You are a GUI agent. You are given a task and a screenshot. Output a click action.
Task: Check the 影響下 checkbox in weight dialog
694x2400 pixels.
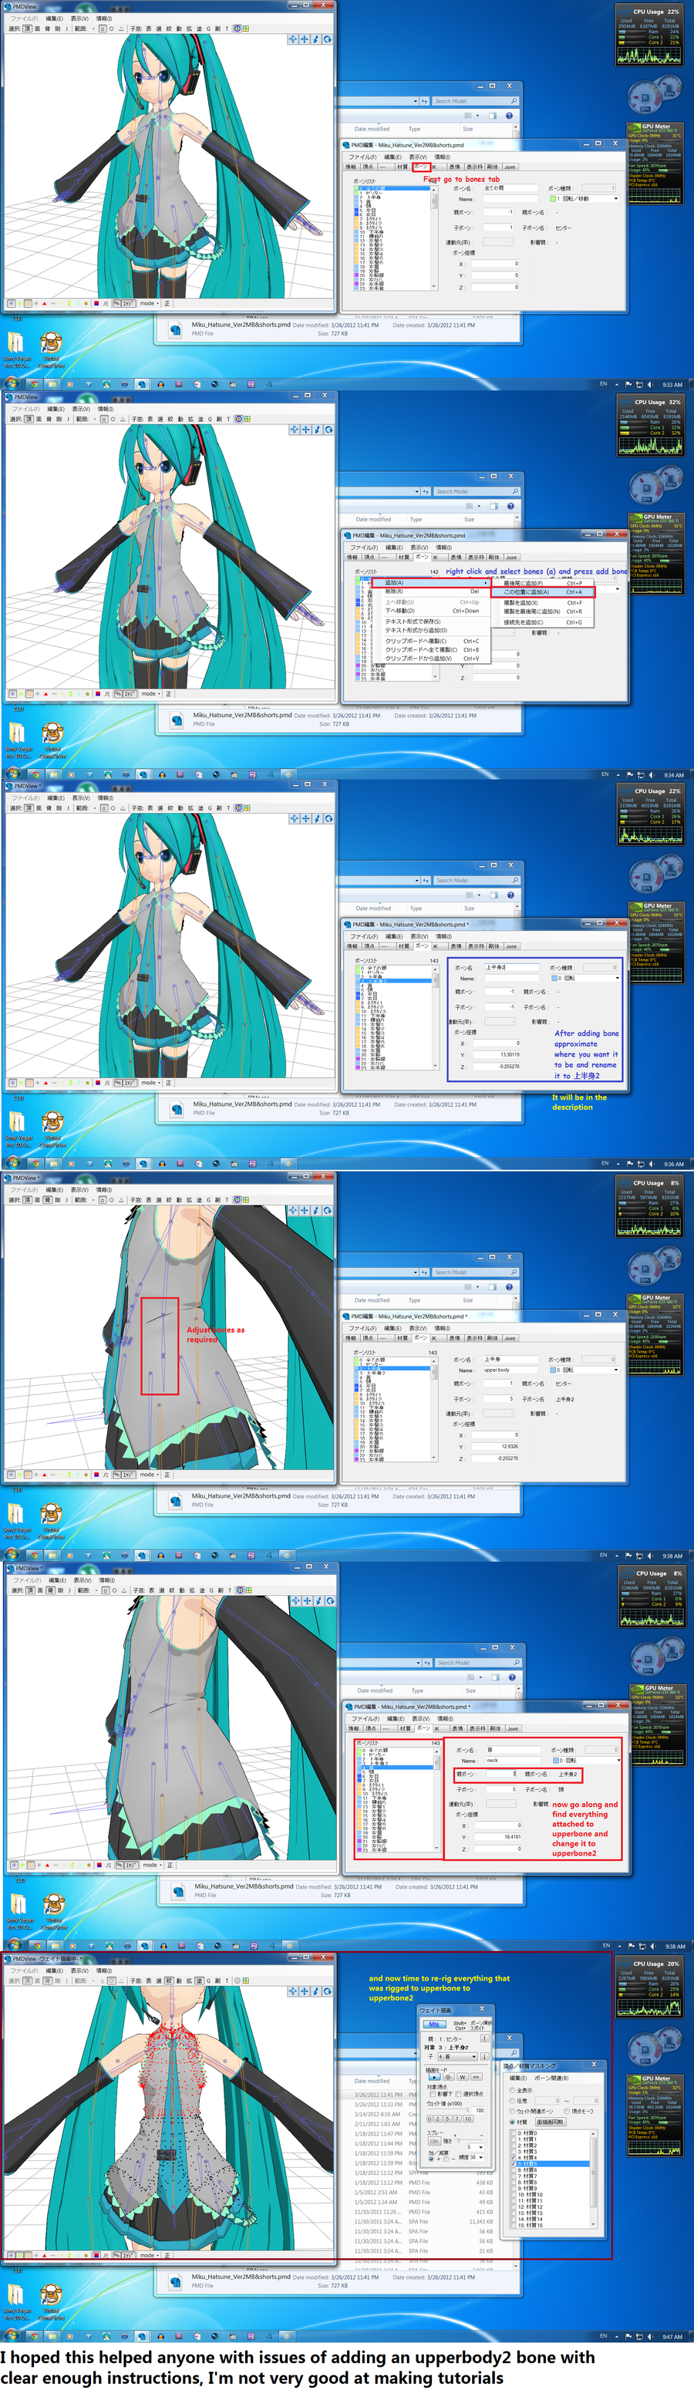click(x=433, y=2095)
